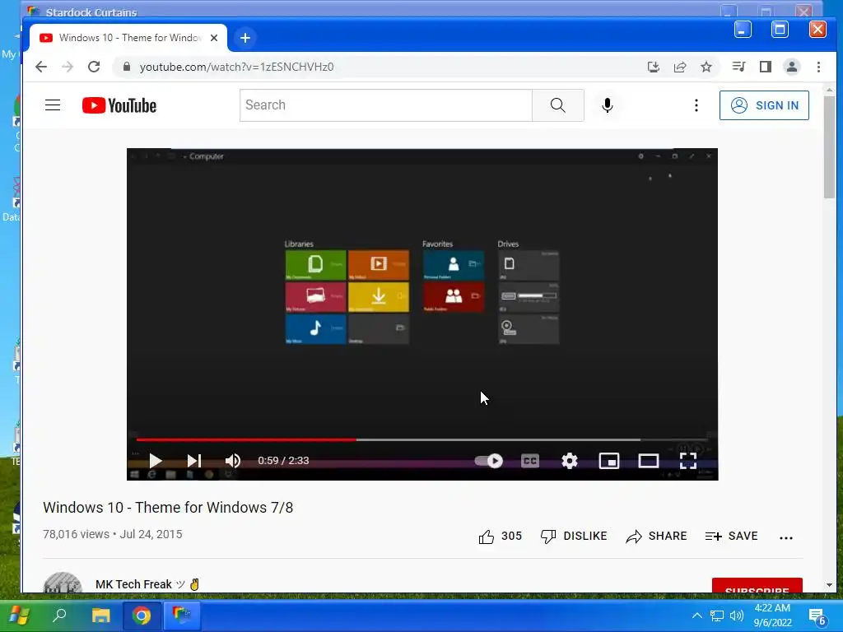Skip to next video
Viewport: 843px width, 632px height.
pyautogui.click(x=194, y=461)
